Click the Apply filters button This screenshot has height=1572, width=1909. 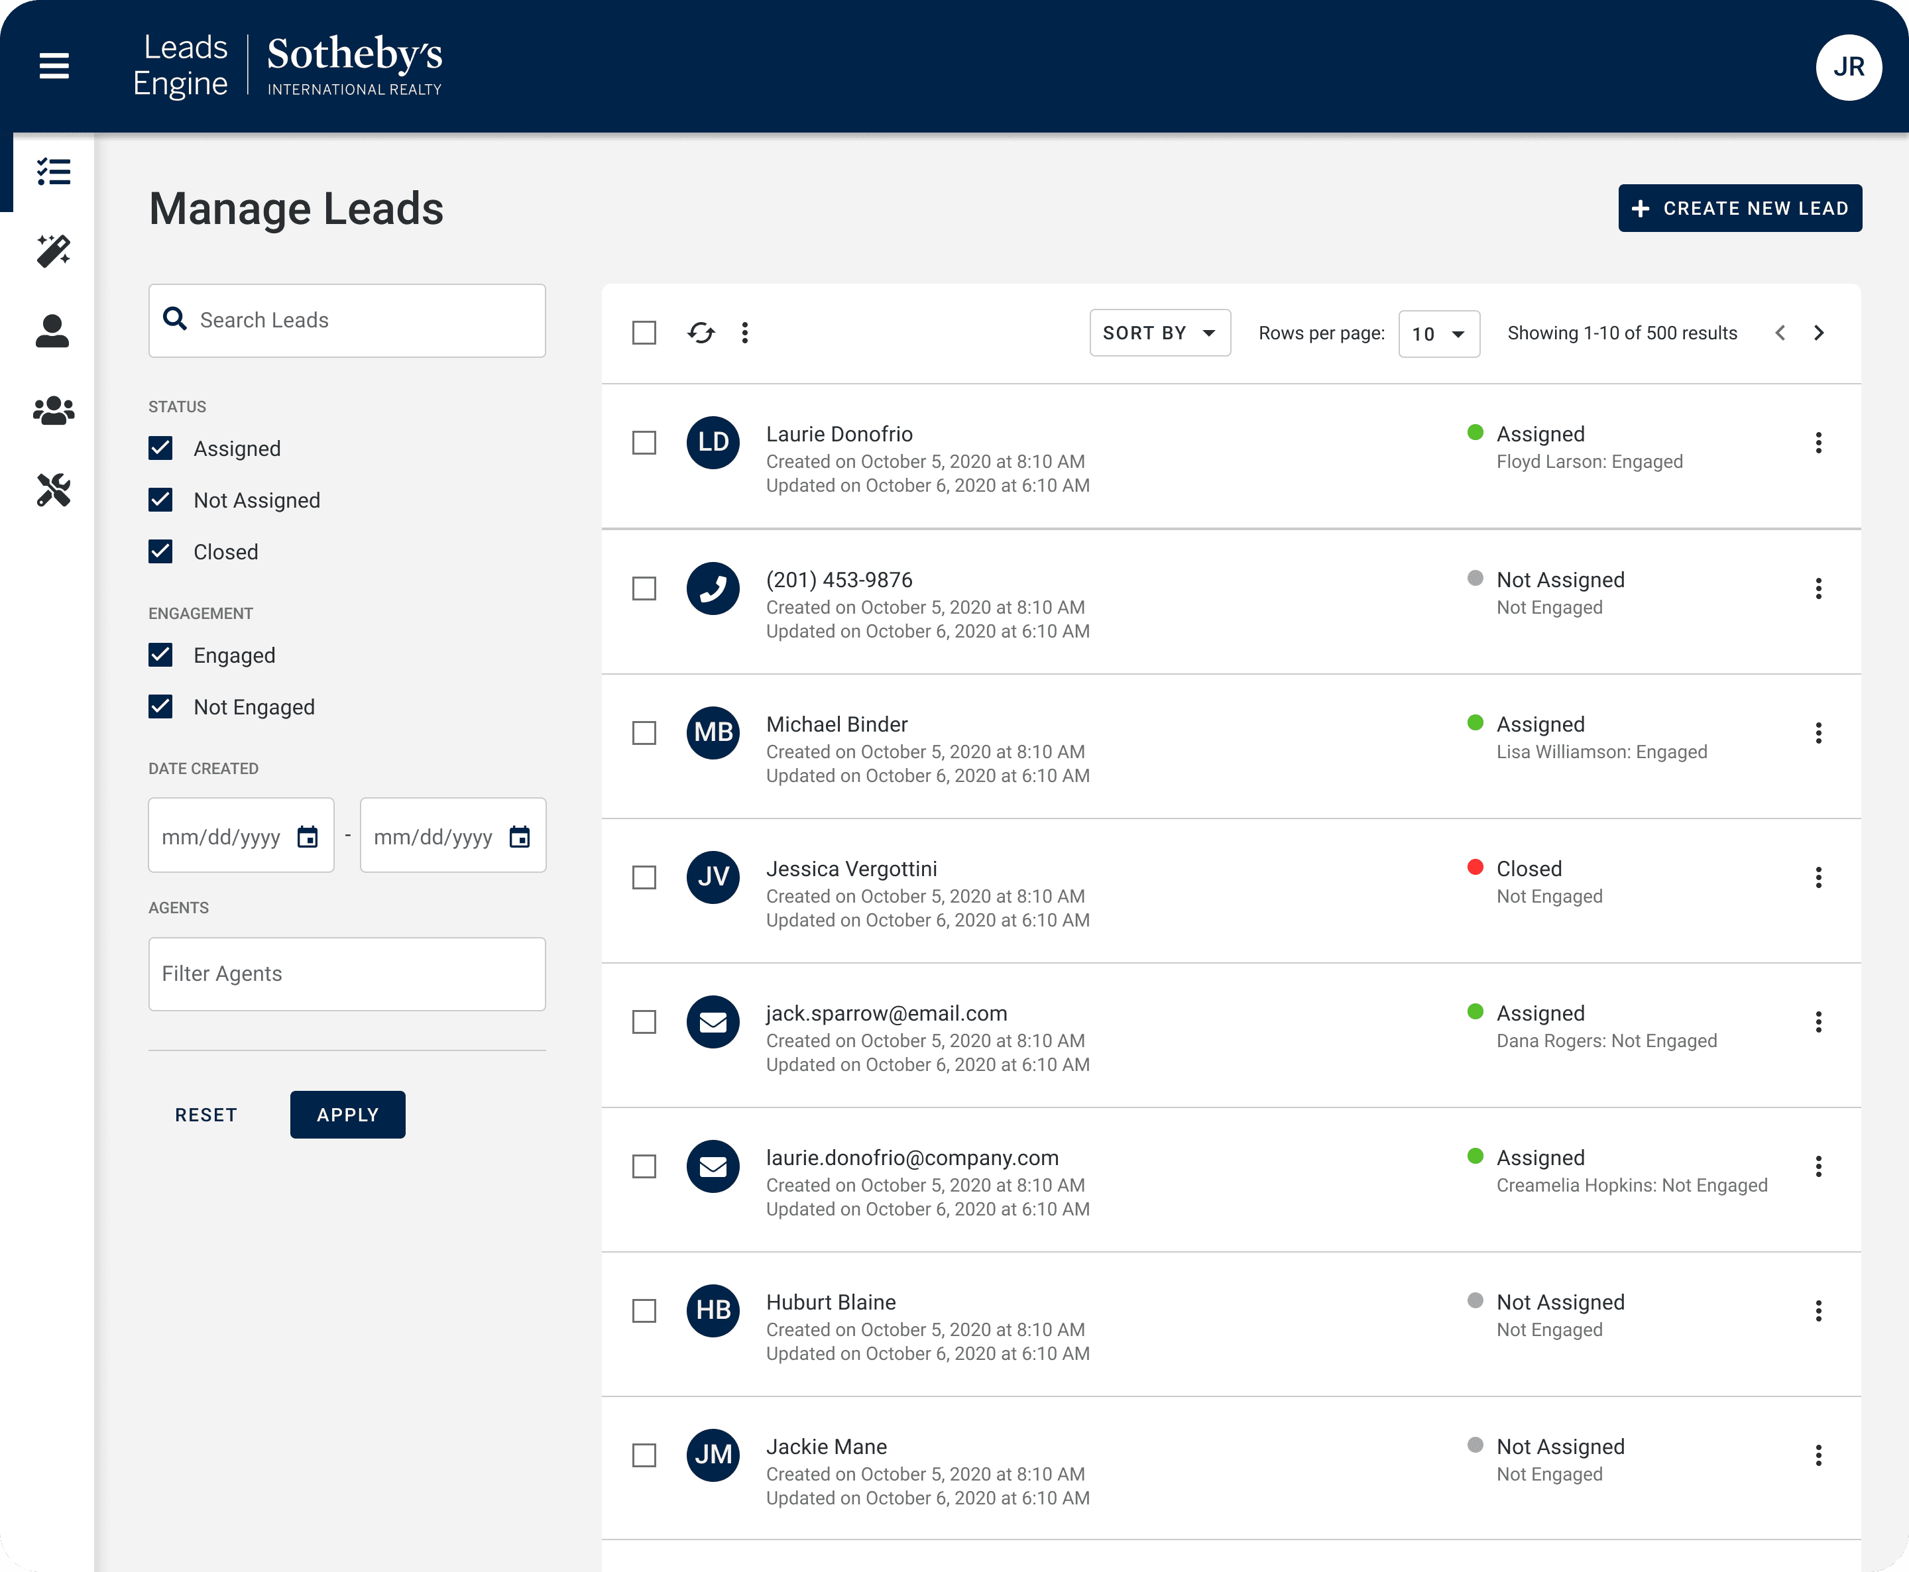(348, 1115)
